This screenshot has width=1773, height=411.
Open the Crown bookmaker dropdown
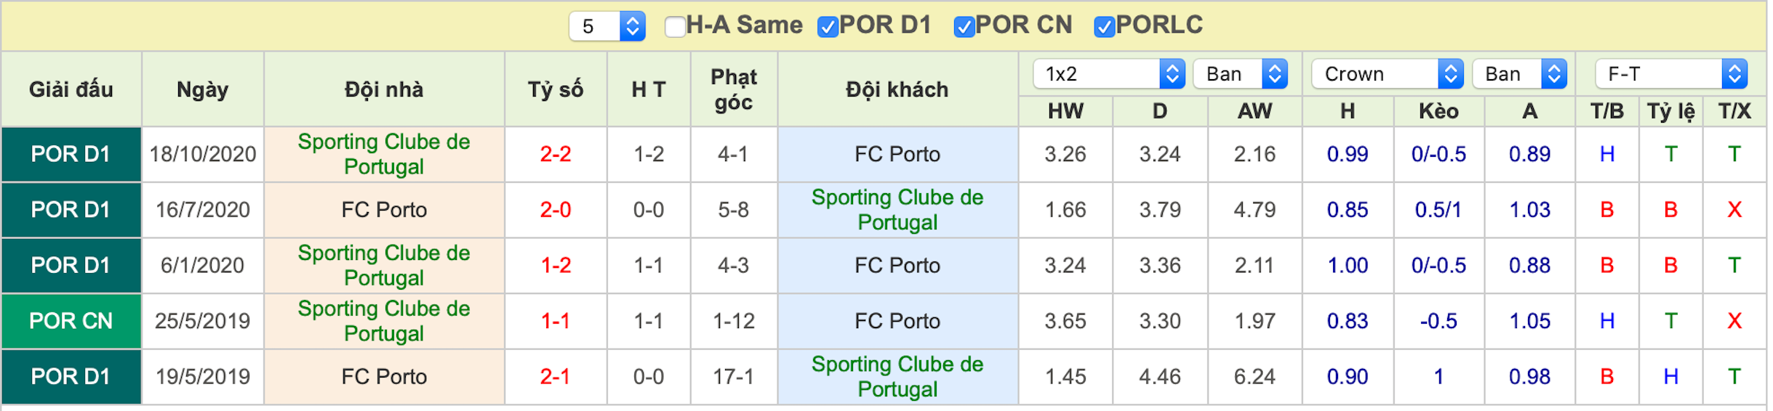[1388, 74]
